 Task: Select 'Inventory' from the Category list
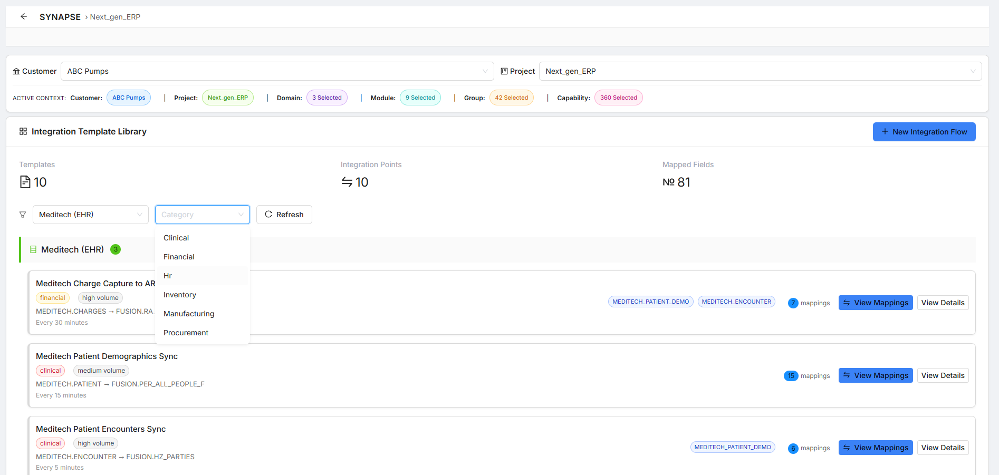[179, 295]
